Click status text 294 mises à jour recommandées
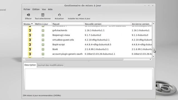The height and width of the screenshot is (100, 178). point(42,96)
